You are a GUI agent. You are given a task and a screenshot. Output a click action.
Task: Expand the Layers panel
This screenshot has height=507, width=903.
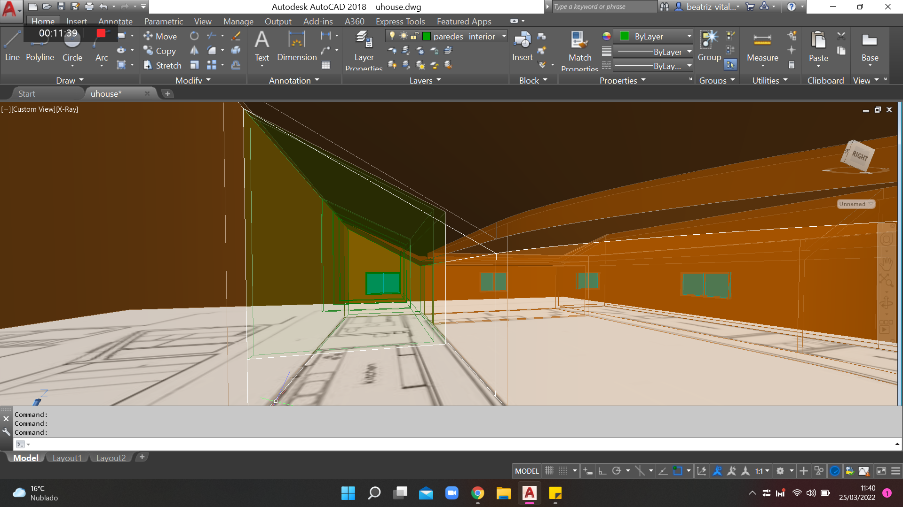pos(425,80)
